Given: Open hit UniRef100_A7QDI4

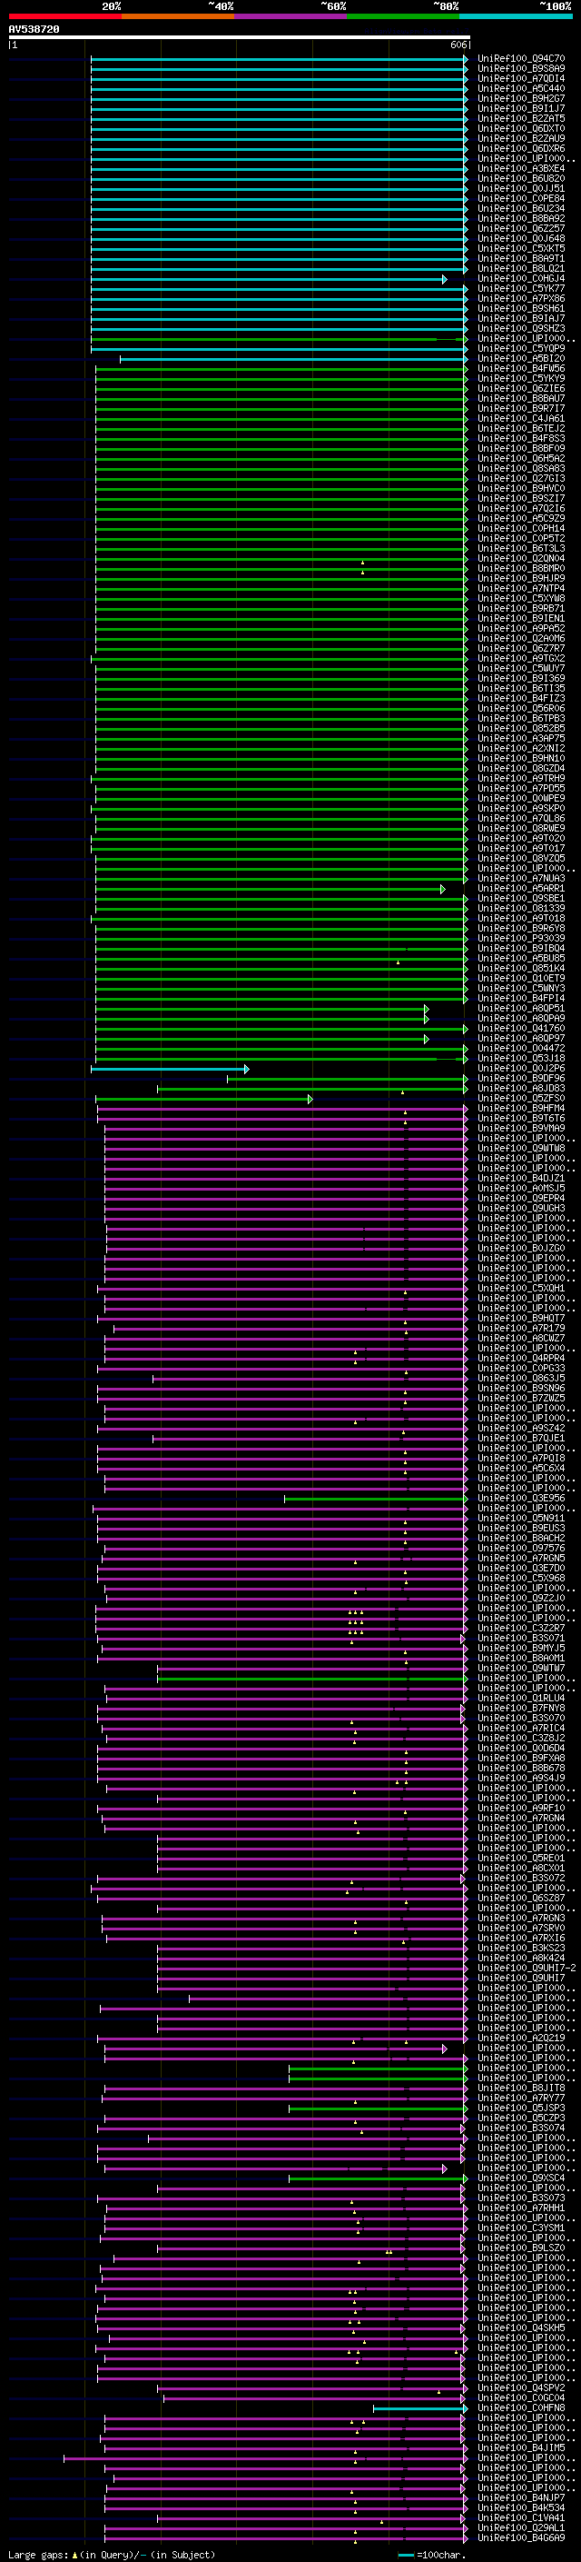Looking at the screenshot, I should (x=521, y=78).
